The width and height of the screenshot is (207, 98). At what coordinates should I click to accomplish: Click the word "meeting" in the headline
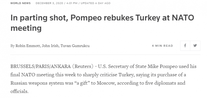pyautogui.click(x=26, y=28)
